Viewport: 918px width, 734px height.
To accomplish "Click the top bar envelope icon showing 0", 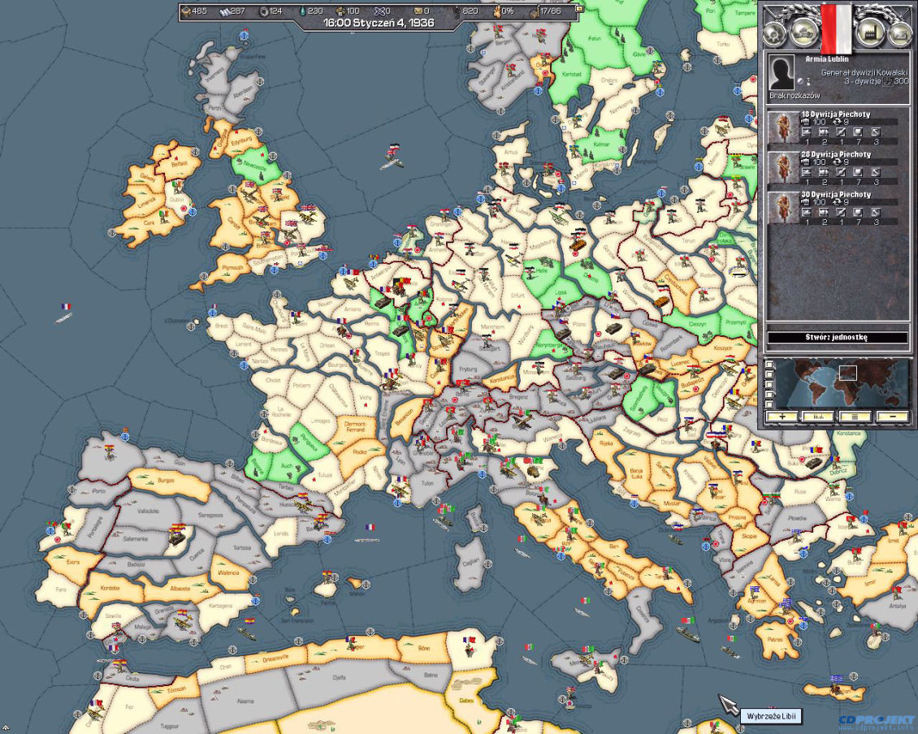I will 418,11.
